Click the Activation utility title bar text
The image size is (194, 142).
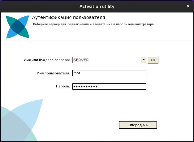[x=97, y=6]
